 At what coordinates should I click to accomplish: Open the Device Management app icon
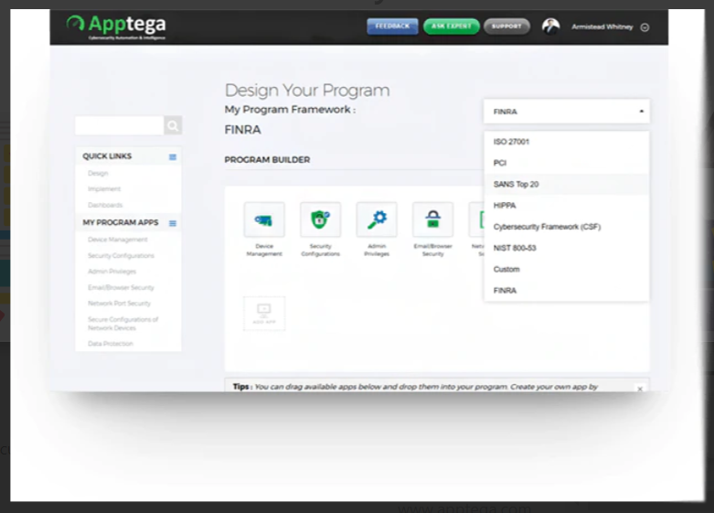[x=264, y=219]
